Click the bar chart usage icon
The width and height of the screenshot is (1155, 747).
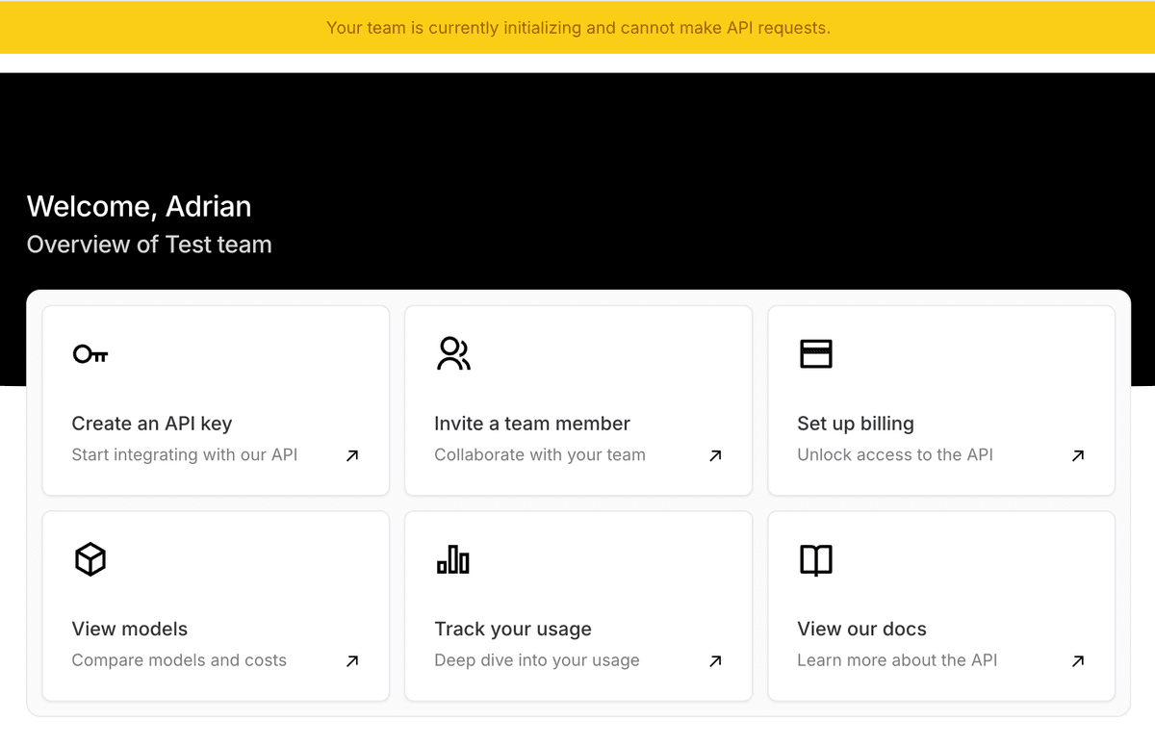coord(452,558)
